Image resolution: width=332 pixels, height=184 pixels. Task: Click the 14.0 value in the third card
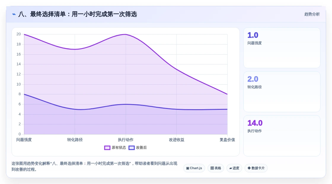click(x=255, y=123)
